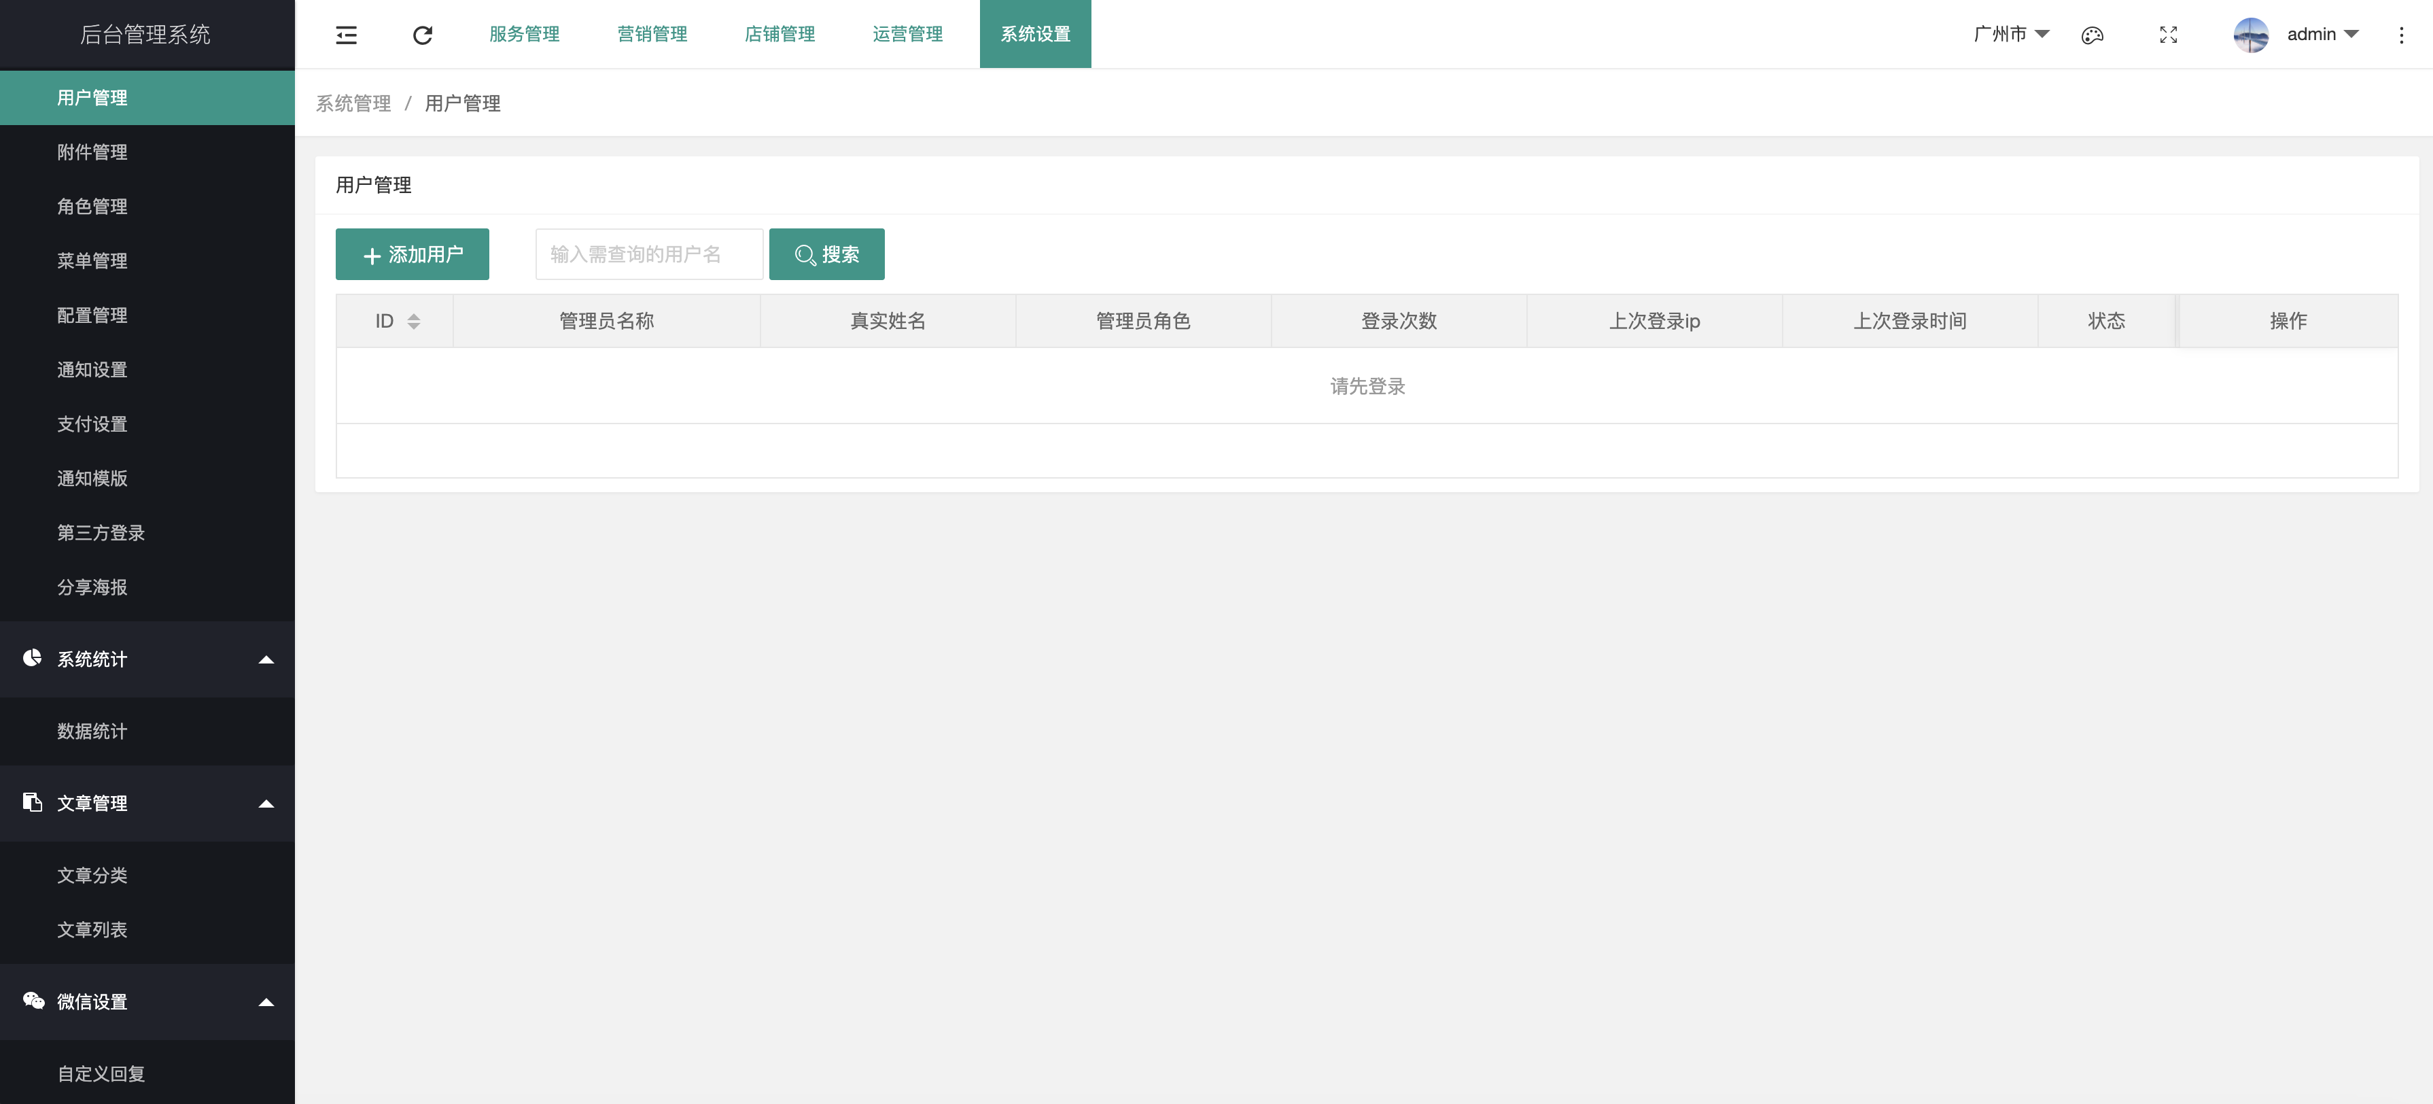
Task: Open 角色管理 in the sidebar
Action: [x=92, y=206]
